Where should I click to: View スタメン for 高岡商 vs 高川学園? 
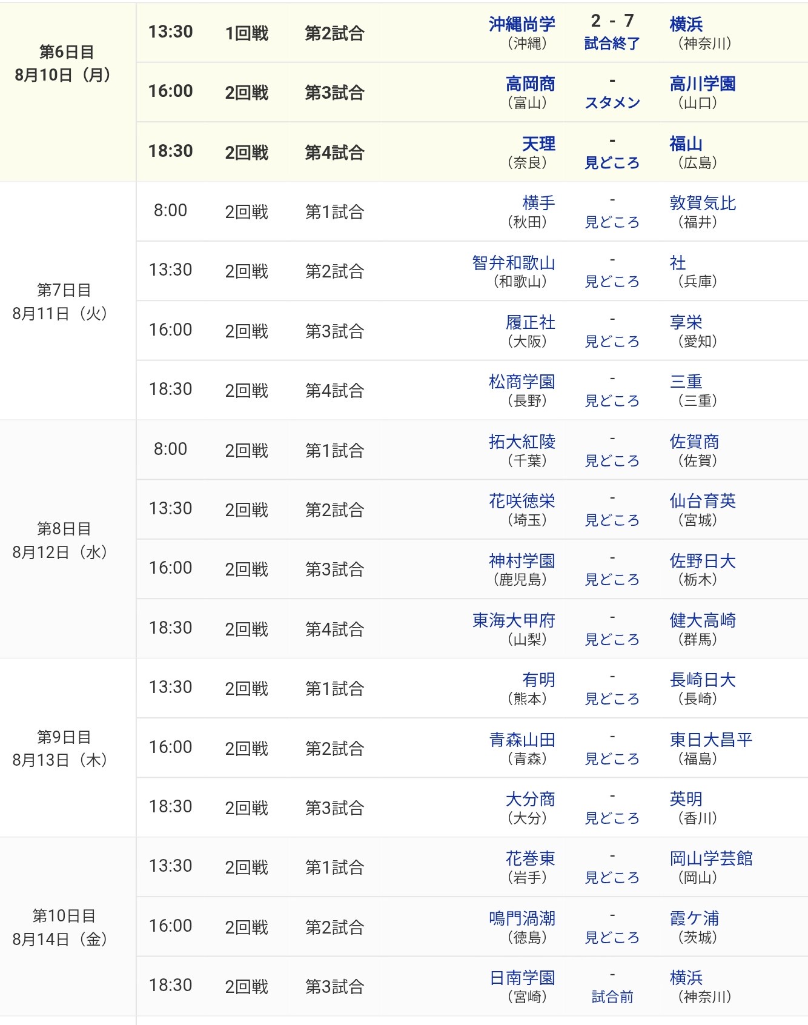pos(612,103)
